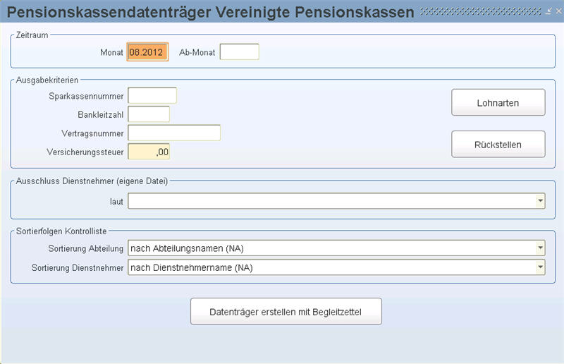Click the Bankleitzahl input field
The height and width of the screenshot is (364, 564).
(149, 114)
